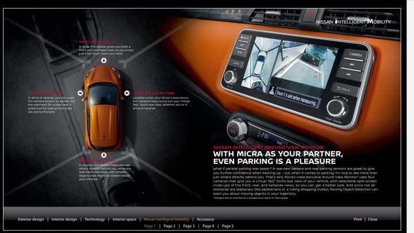
Task: Click the Close link in the bottom bar
Action: [x=373, y=219]
